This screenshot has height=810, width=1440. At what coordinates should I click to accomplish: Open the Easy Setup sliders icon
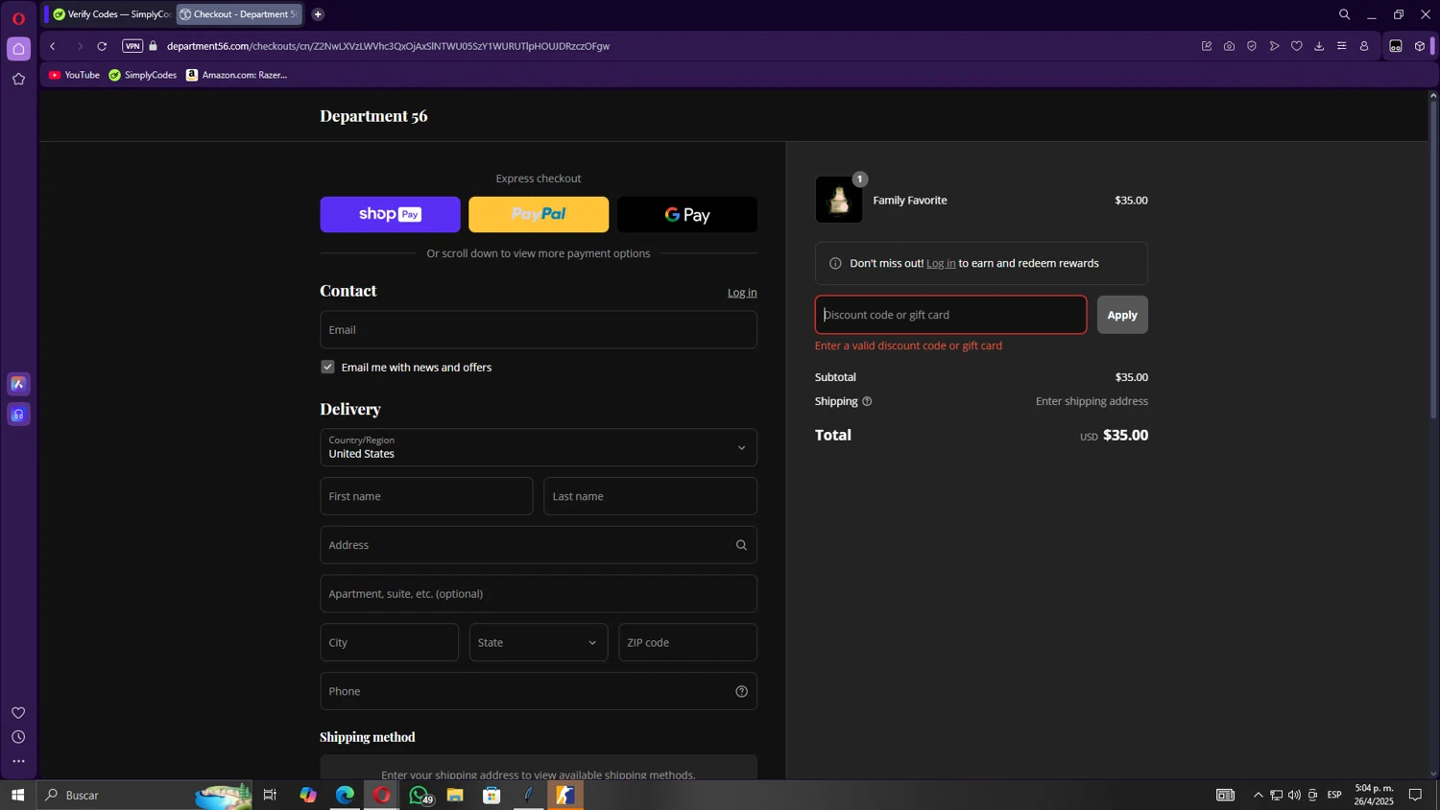pyautogui.click(x=1341, y=46)
